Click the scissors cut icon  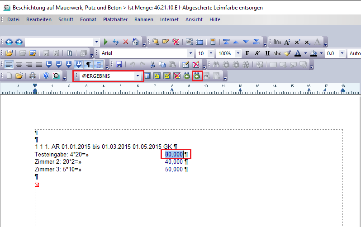click(153, 65)
